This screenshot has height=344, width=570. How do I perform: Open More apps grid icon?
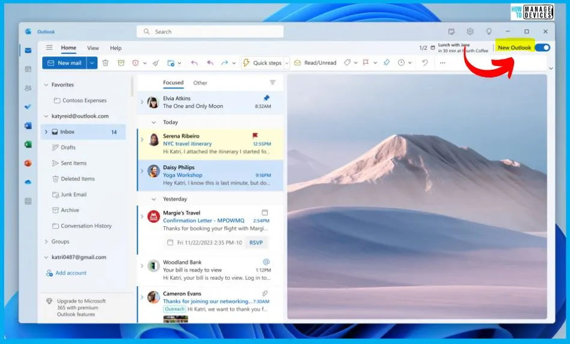[28, 201]
